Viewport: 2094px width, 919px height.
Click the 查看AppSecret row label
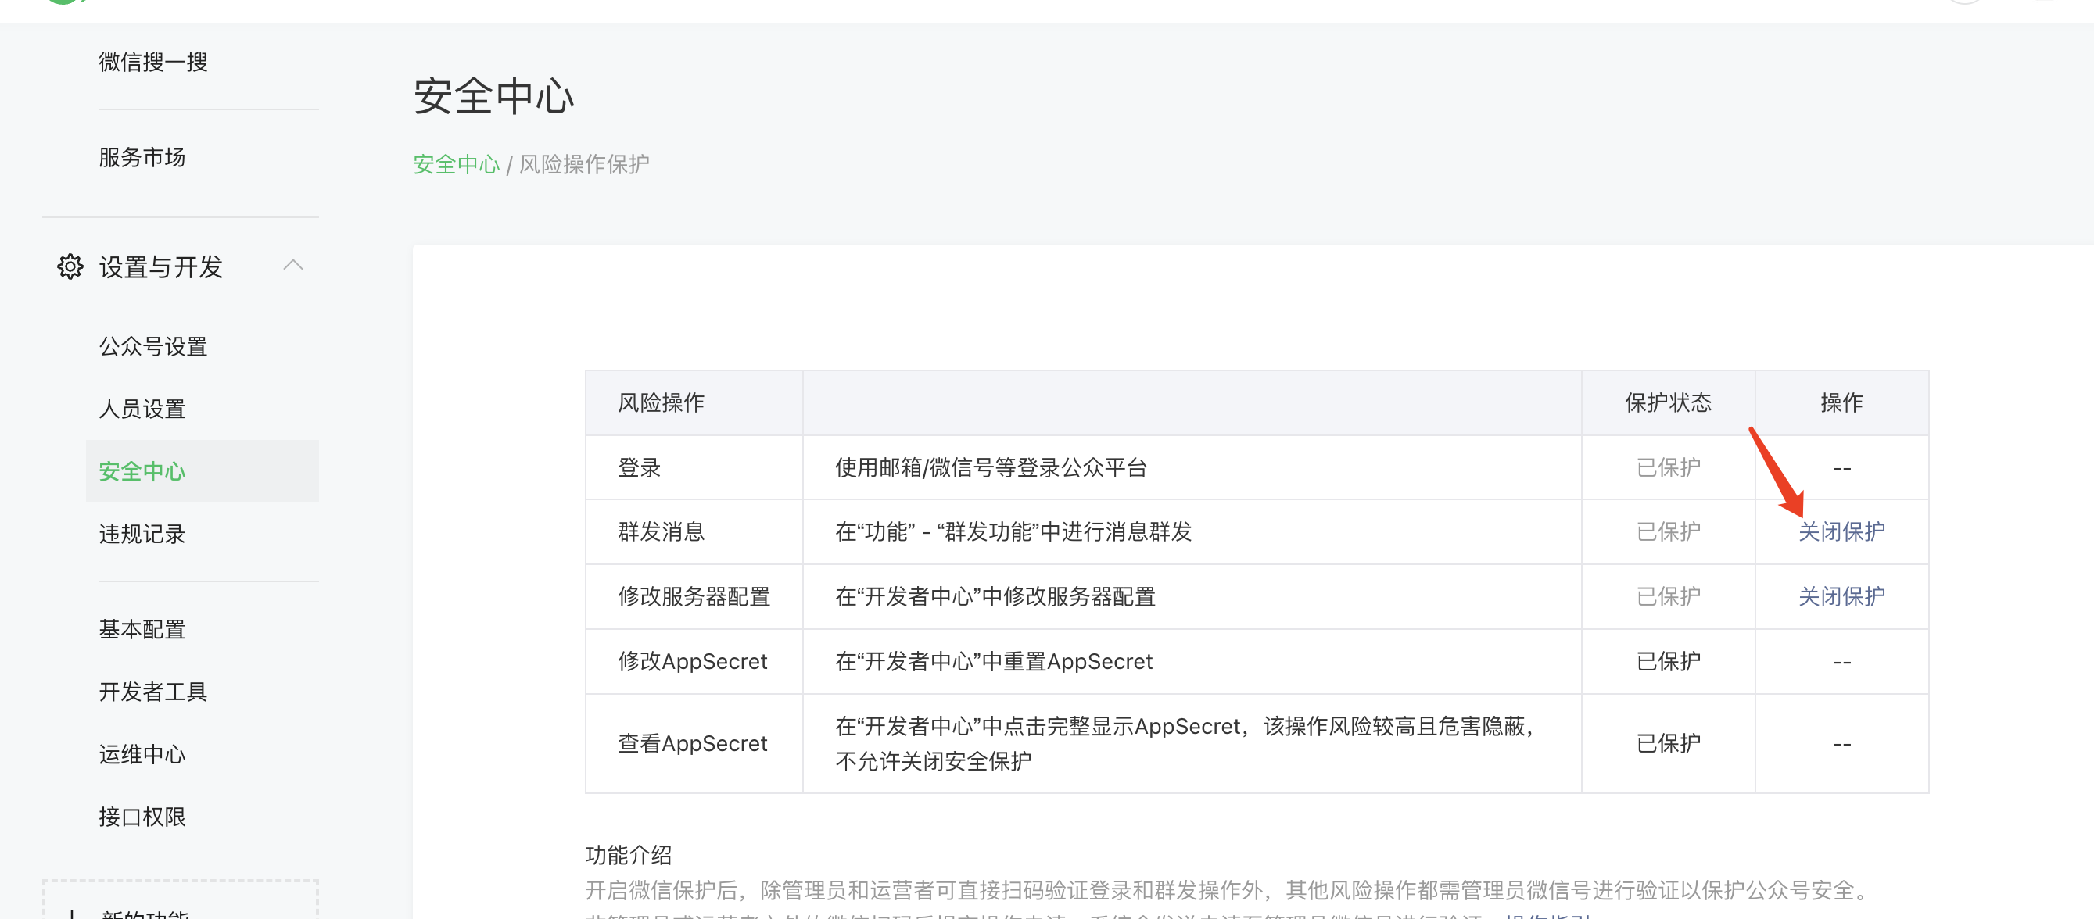tap(692, 743)
